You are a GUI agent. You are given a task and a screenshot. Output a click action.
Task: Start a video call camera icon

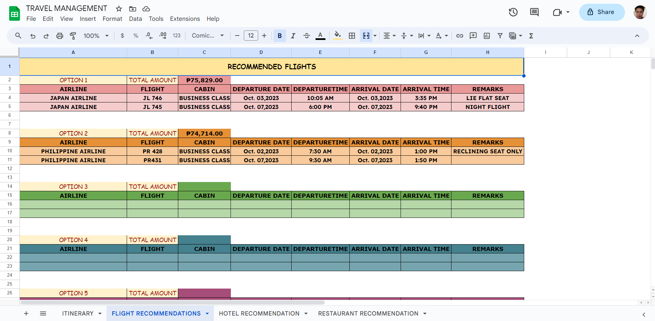(x=557, y=12)
